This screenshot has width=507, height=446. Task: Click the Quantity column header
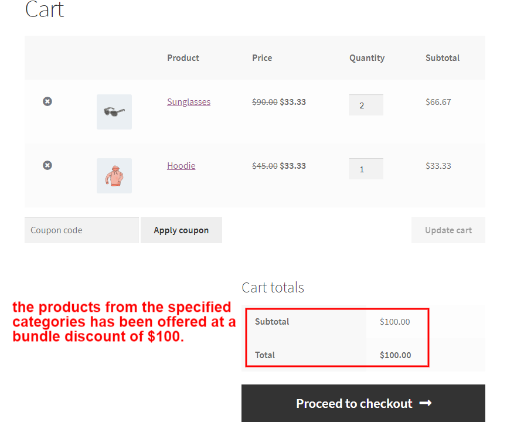pyautogui.click(x=367, y=57)
